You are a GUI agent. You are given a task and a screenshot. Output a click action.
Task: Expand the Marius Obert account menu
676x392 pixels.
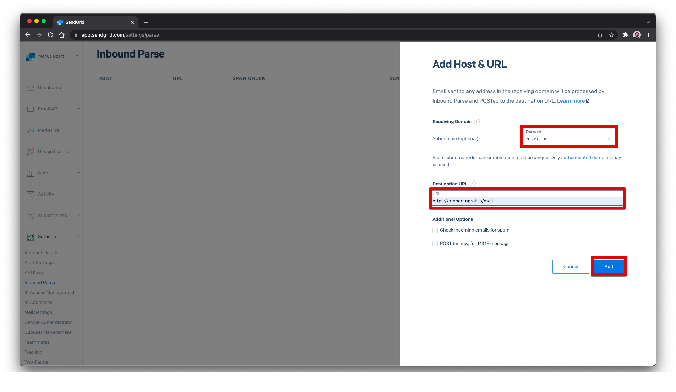[77, 56]
